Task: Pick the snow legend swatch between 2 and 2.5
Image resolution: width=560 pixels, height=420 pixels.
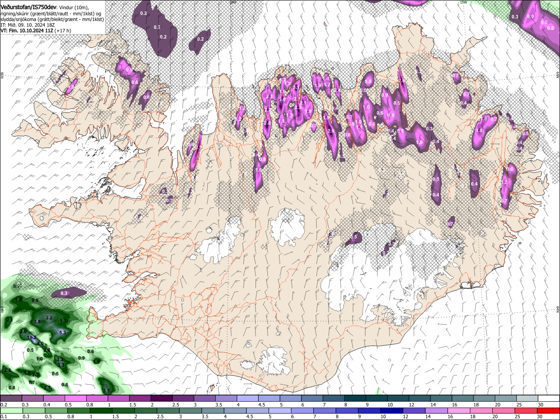Action: pyautogui.click(x=161, y=399)
